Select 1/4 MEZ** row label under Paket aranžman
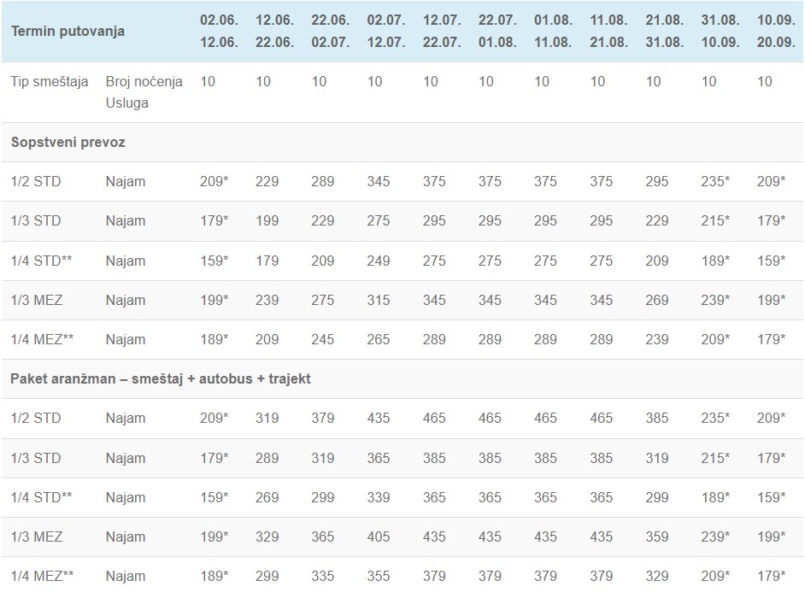This screenshot has width=805, height=598. coord(43,576)
